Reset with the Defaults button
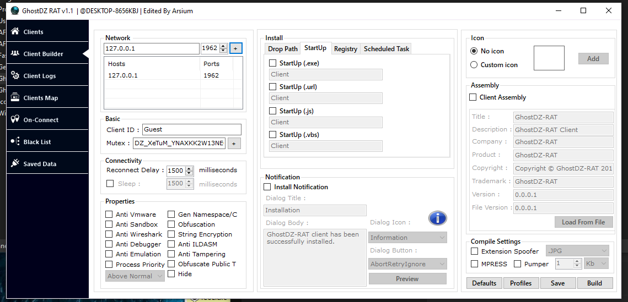 [x=484, y=283]
